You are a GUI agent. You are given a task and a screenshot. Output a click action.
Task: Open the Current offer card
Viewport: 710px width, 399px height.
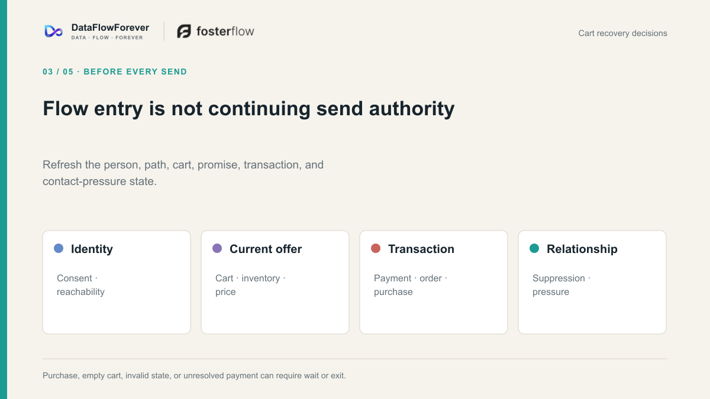point(275,282)
